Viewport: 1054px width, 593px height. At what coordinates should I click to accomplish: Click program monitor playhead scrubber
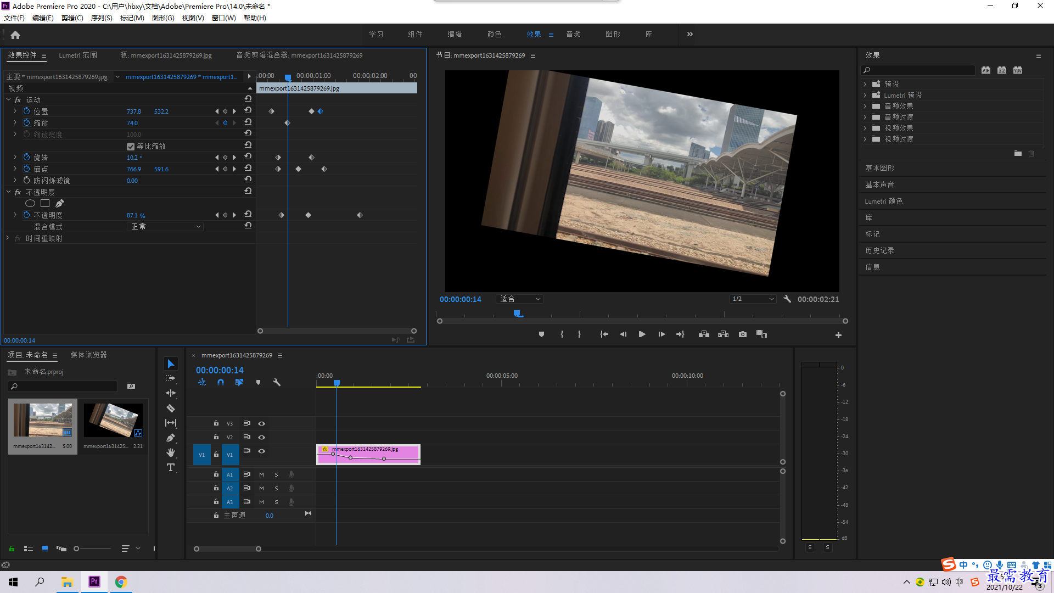[518, 314]
